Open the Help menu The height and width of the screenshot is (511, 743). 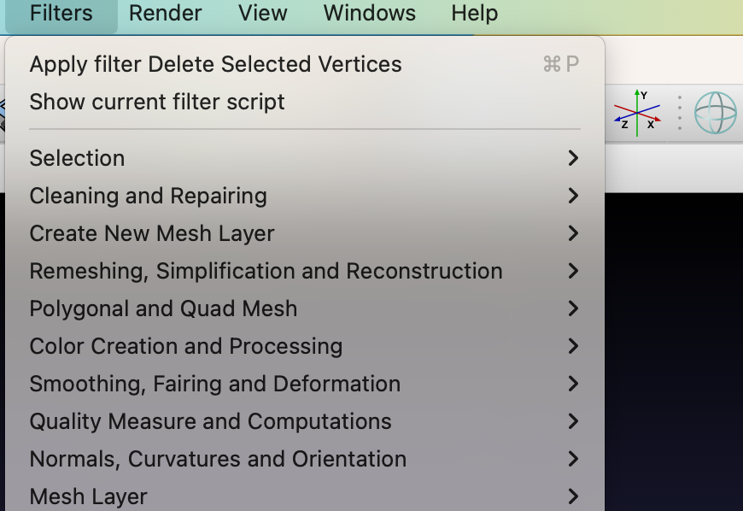474,14
